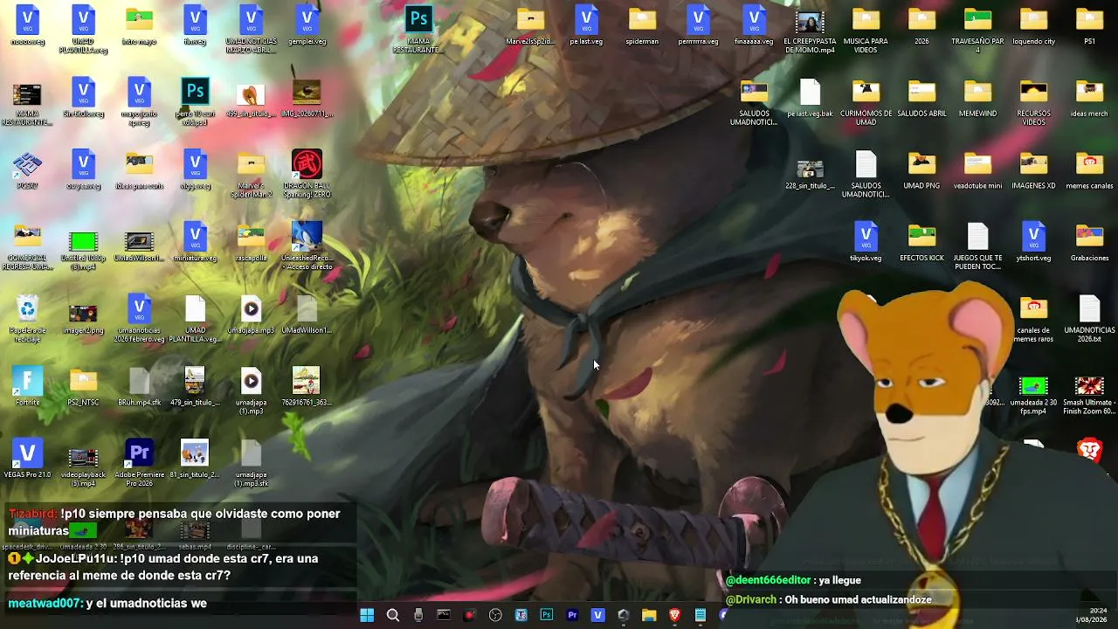Image resolution: width=1118 pixels, height=629 pixels.
Task: Select the CURIMOMOS DE UMAD folder
Action: [866, 101]
